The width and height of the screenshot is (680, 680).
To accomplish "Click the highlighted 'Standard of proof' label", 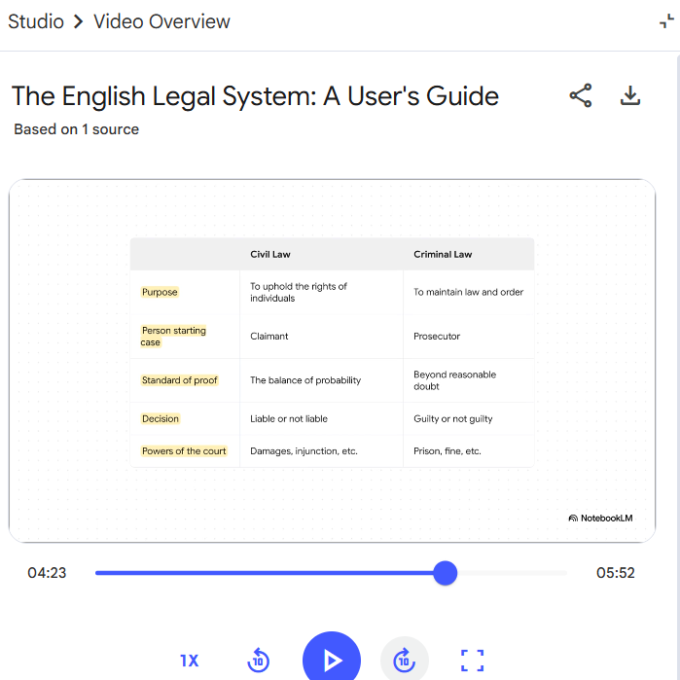I will (180, 380).
